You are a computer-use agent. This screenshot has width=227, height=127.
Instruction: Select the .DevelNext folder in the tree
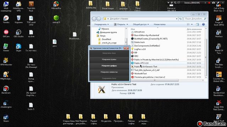pyautogui.click(x=106, y=39)
